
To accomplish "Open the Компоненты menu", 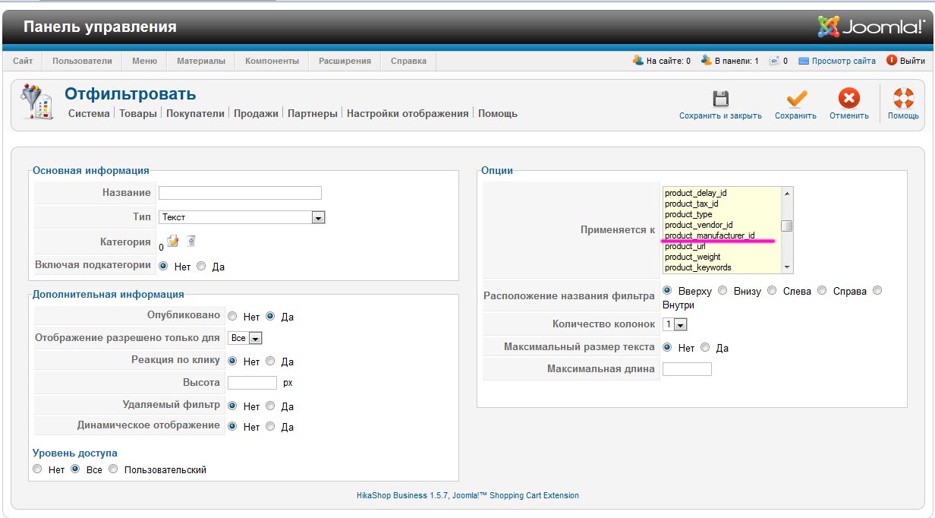I will coord(272,61).
